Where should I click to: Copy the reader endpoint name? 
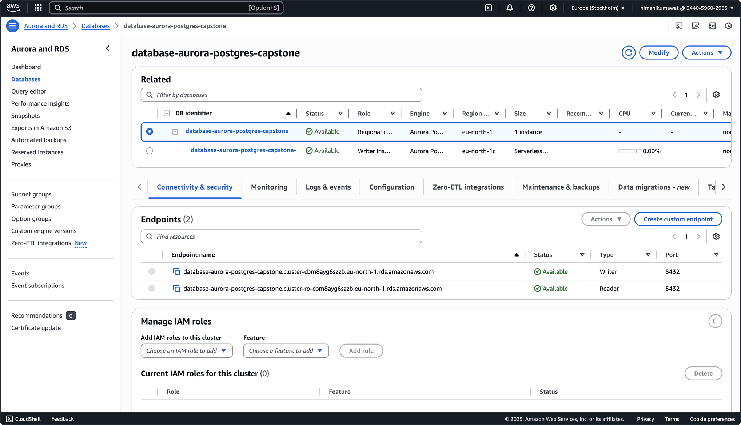pos(176,289)
